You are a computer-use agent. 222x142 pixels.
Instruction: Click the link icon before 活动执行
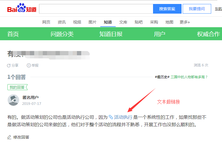111,117
